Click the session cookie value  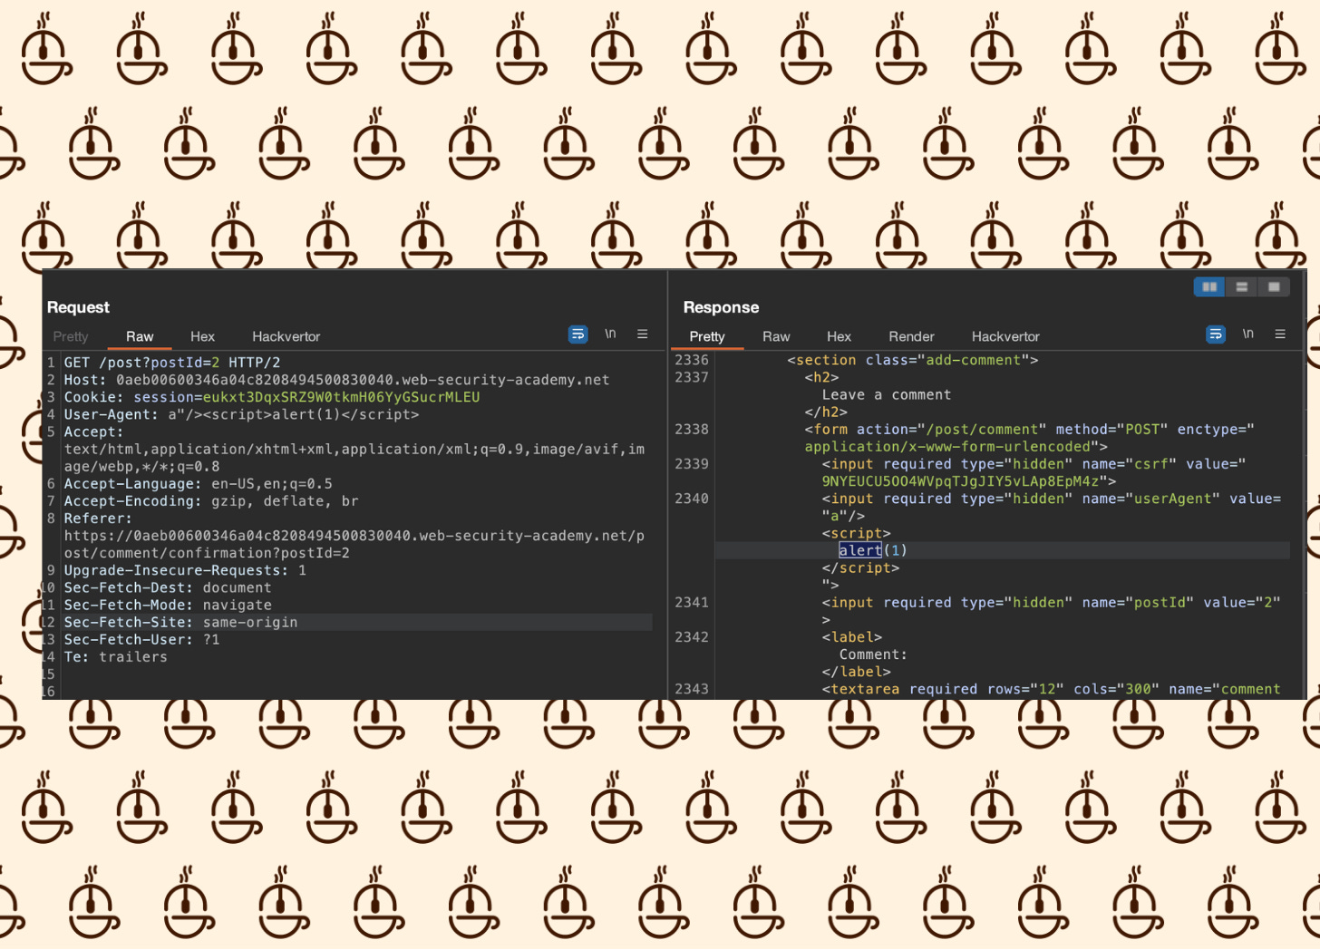click(x=341, y=397)
